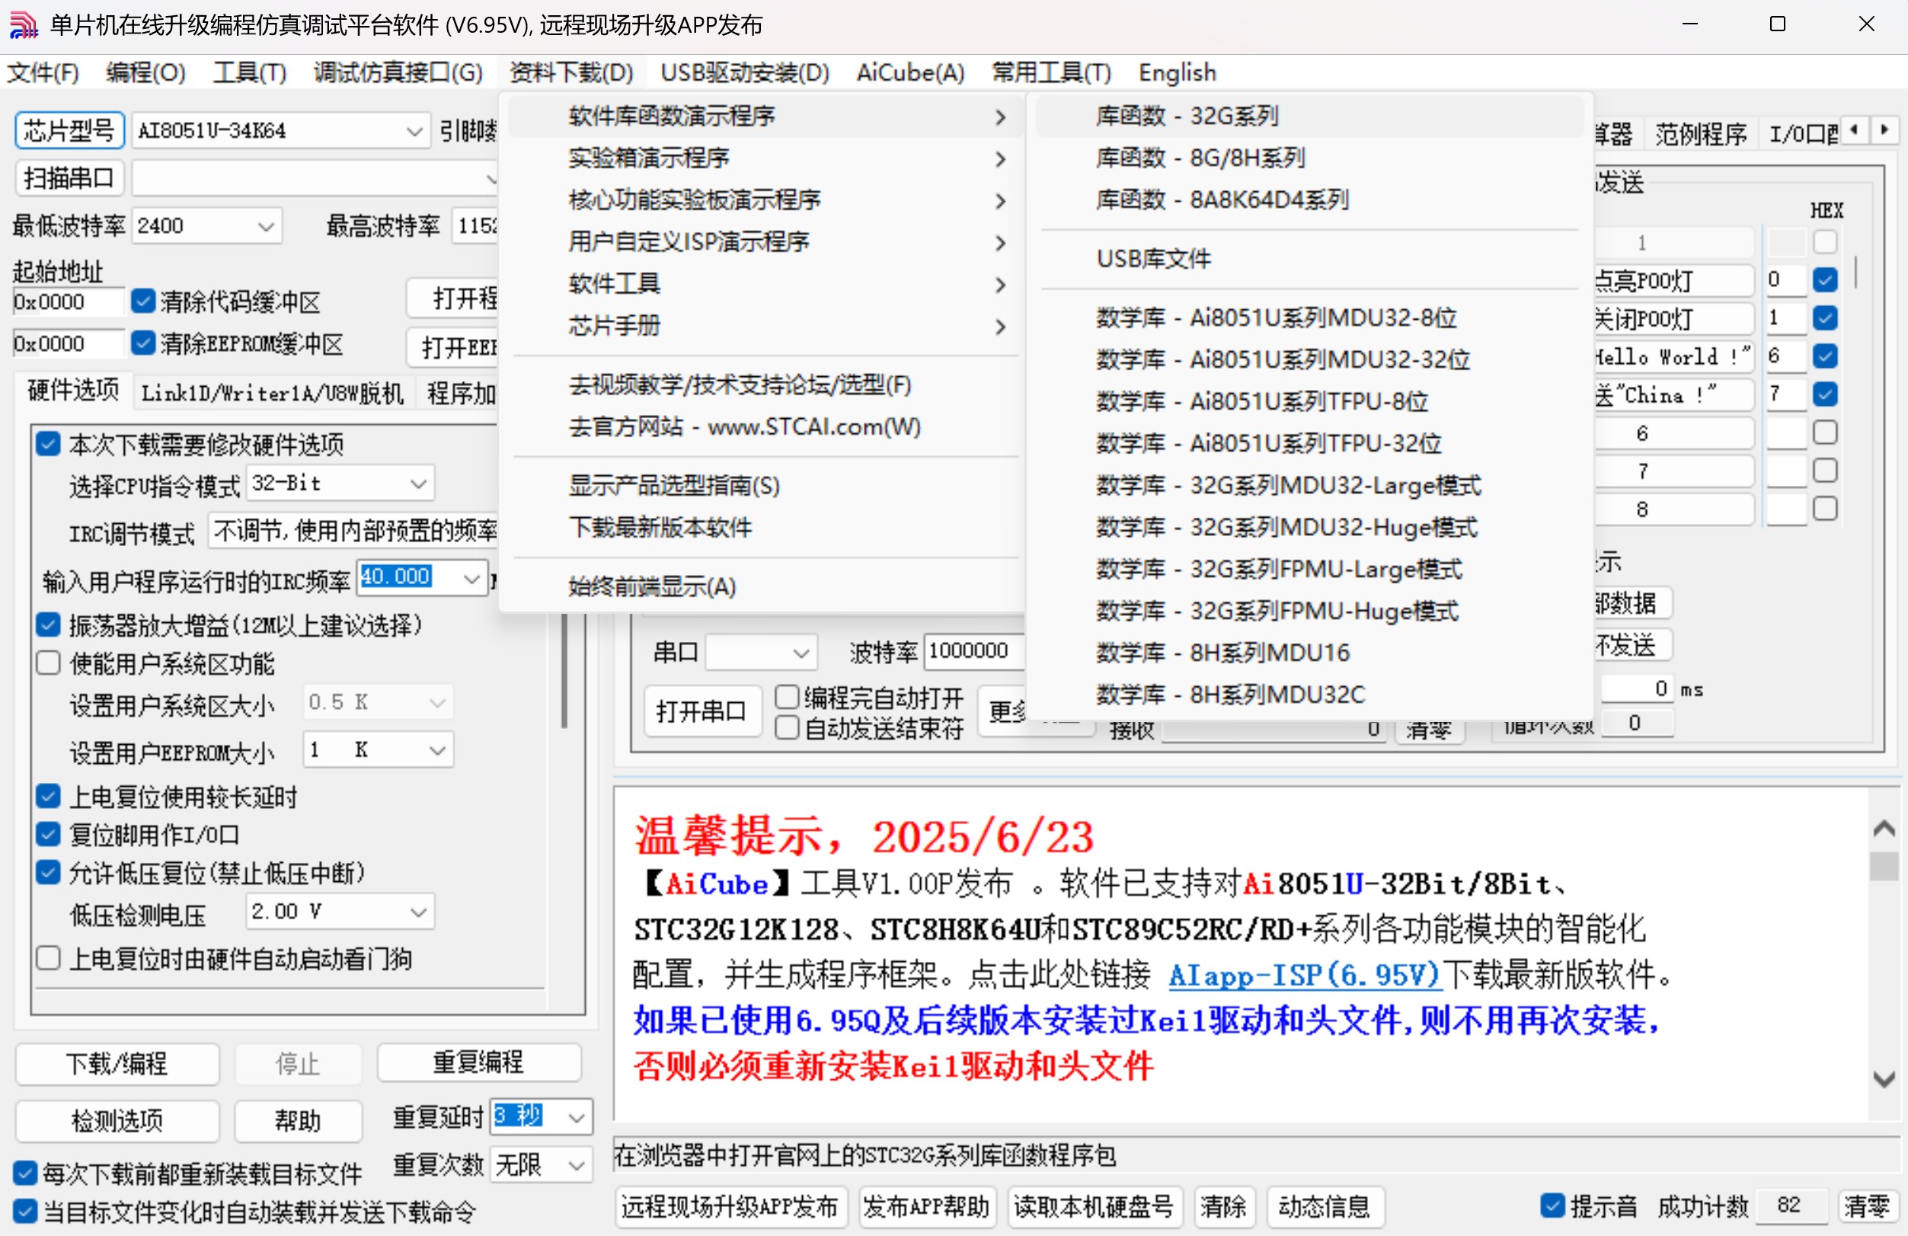Click 重复编程 button

(x=478, y=1062)
